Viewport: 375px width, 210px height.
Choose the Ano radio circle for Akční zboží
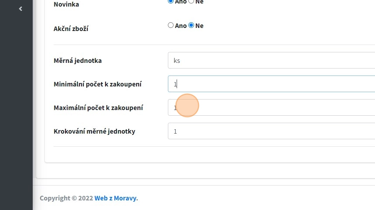170,25
